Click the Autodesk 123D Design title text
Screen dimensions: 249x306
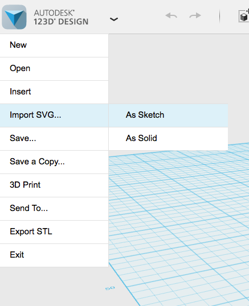click(61, 18)
